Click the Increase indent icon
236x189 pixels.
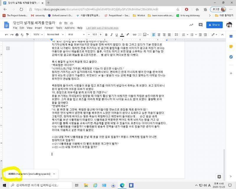[205, 35]
